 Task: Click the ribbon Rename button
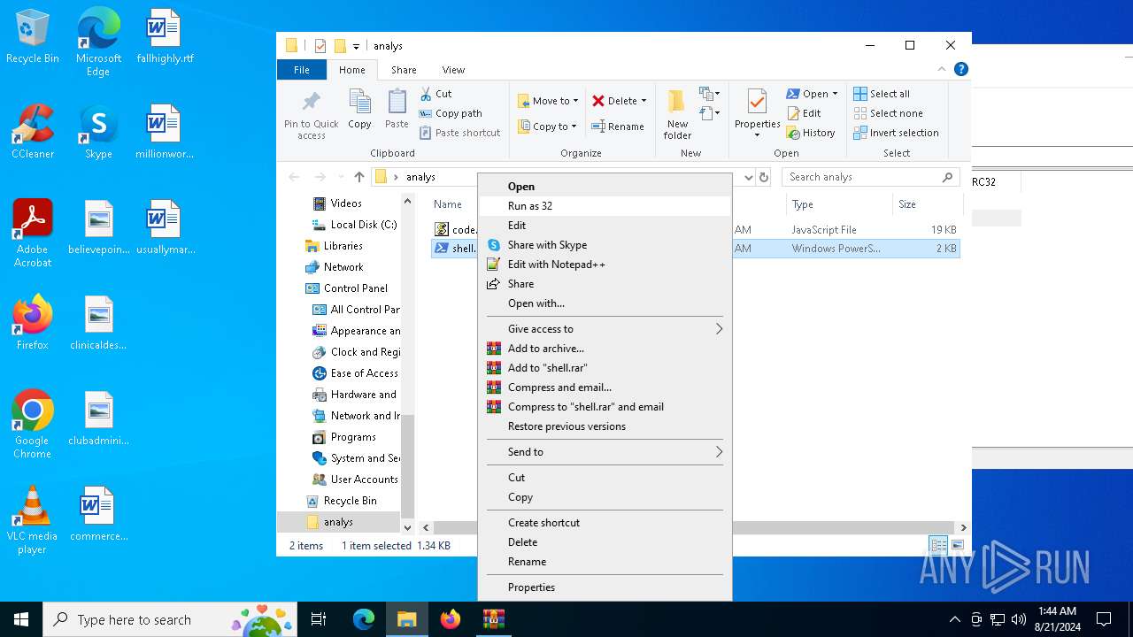tap(618, 127)
